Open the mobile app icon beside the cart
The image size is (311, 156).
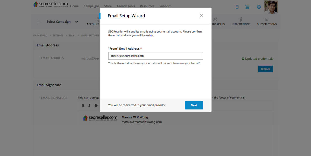pyautogui.click(x=237, y=7)
